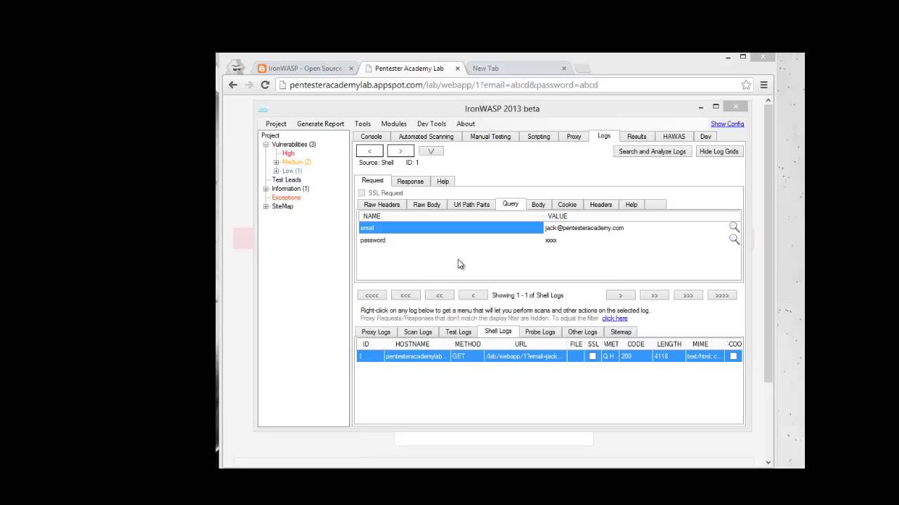Expand the Information (1) node

pyautogui.click(x=266, y=189)
